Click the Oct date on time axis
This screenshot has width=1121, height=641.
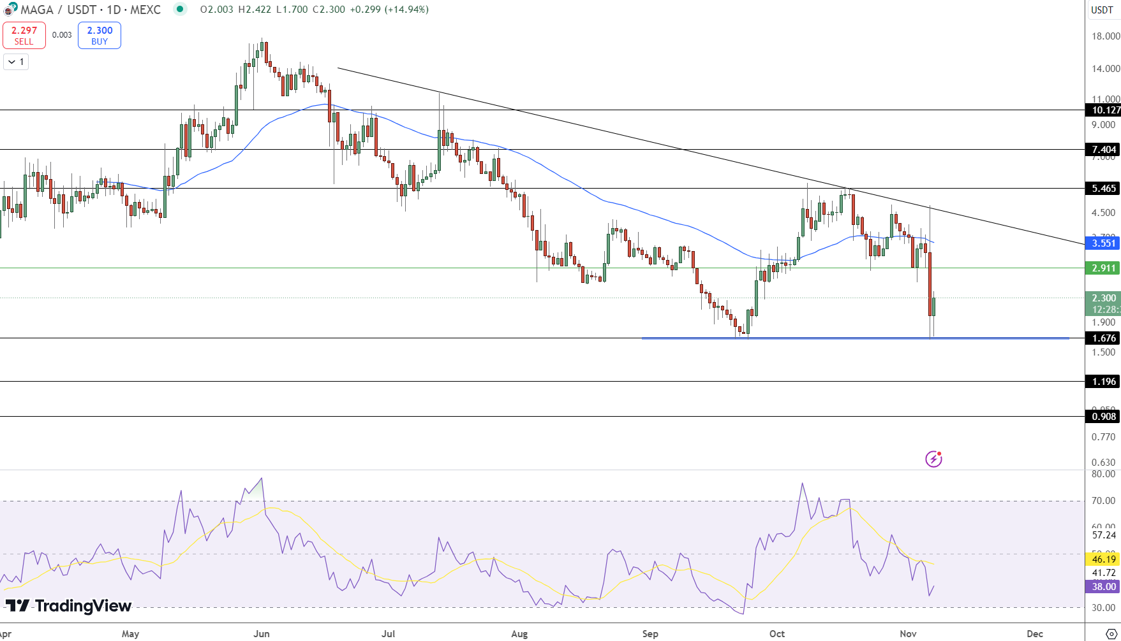tap(777, 633)
